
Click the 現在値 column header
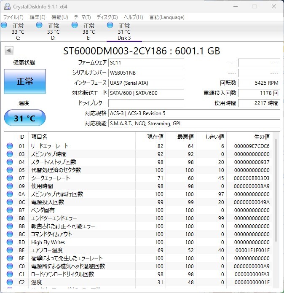point(151,137)
